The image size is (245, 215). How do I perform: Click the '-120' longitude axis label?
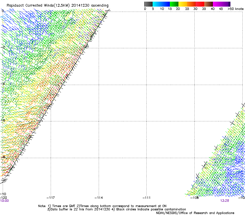3,198
